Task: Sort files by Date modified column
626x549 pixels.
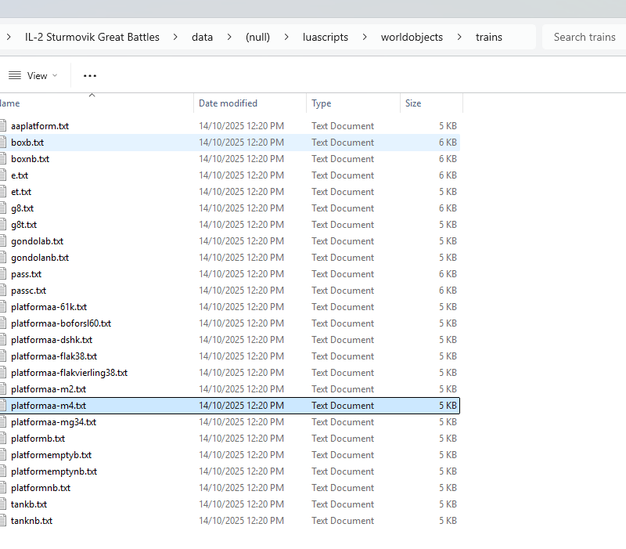Action: coord(228,103)
